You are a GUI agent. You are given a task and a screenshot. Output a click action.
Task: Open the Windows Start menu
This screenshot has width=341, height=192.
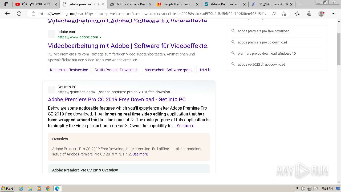click(x=7, y=189)
